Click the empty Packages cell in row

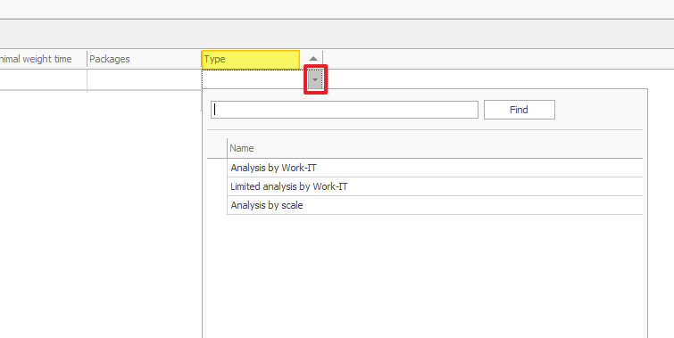tap(144, 79)
